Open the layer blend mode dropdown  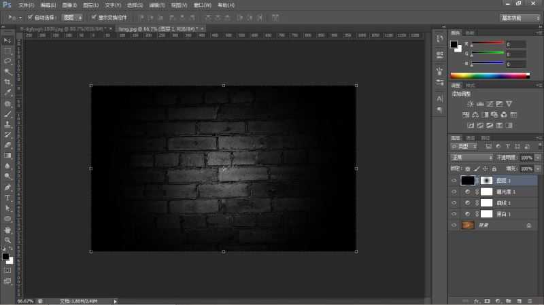(472, 158)
